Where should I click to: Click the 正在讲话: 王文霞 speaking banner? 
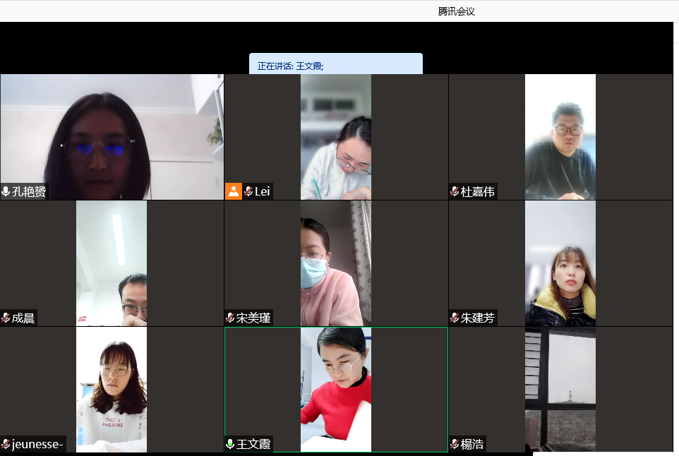[335, 66]
